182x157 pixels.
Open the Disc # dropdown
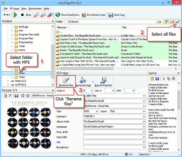tap(113, 91)
